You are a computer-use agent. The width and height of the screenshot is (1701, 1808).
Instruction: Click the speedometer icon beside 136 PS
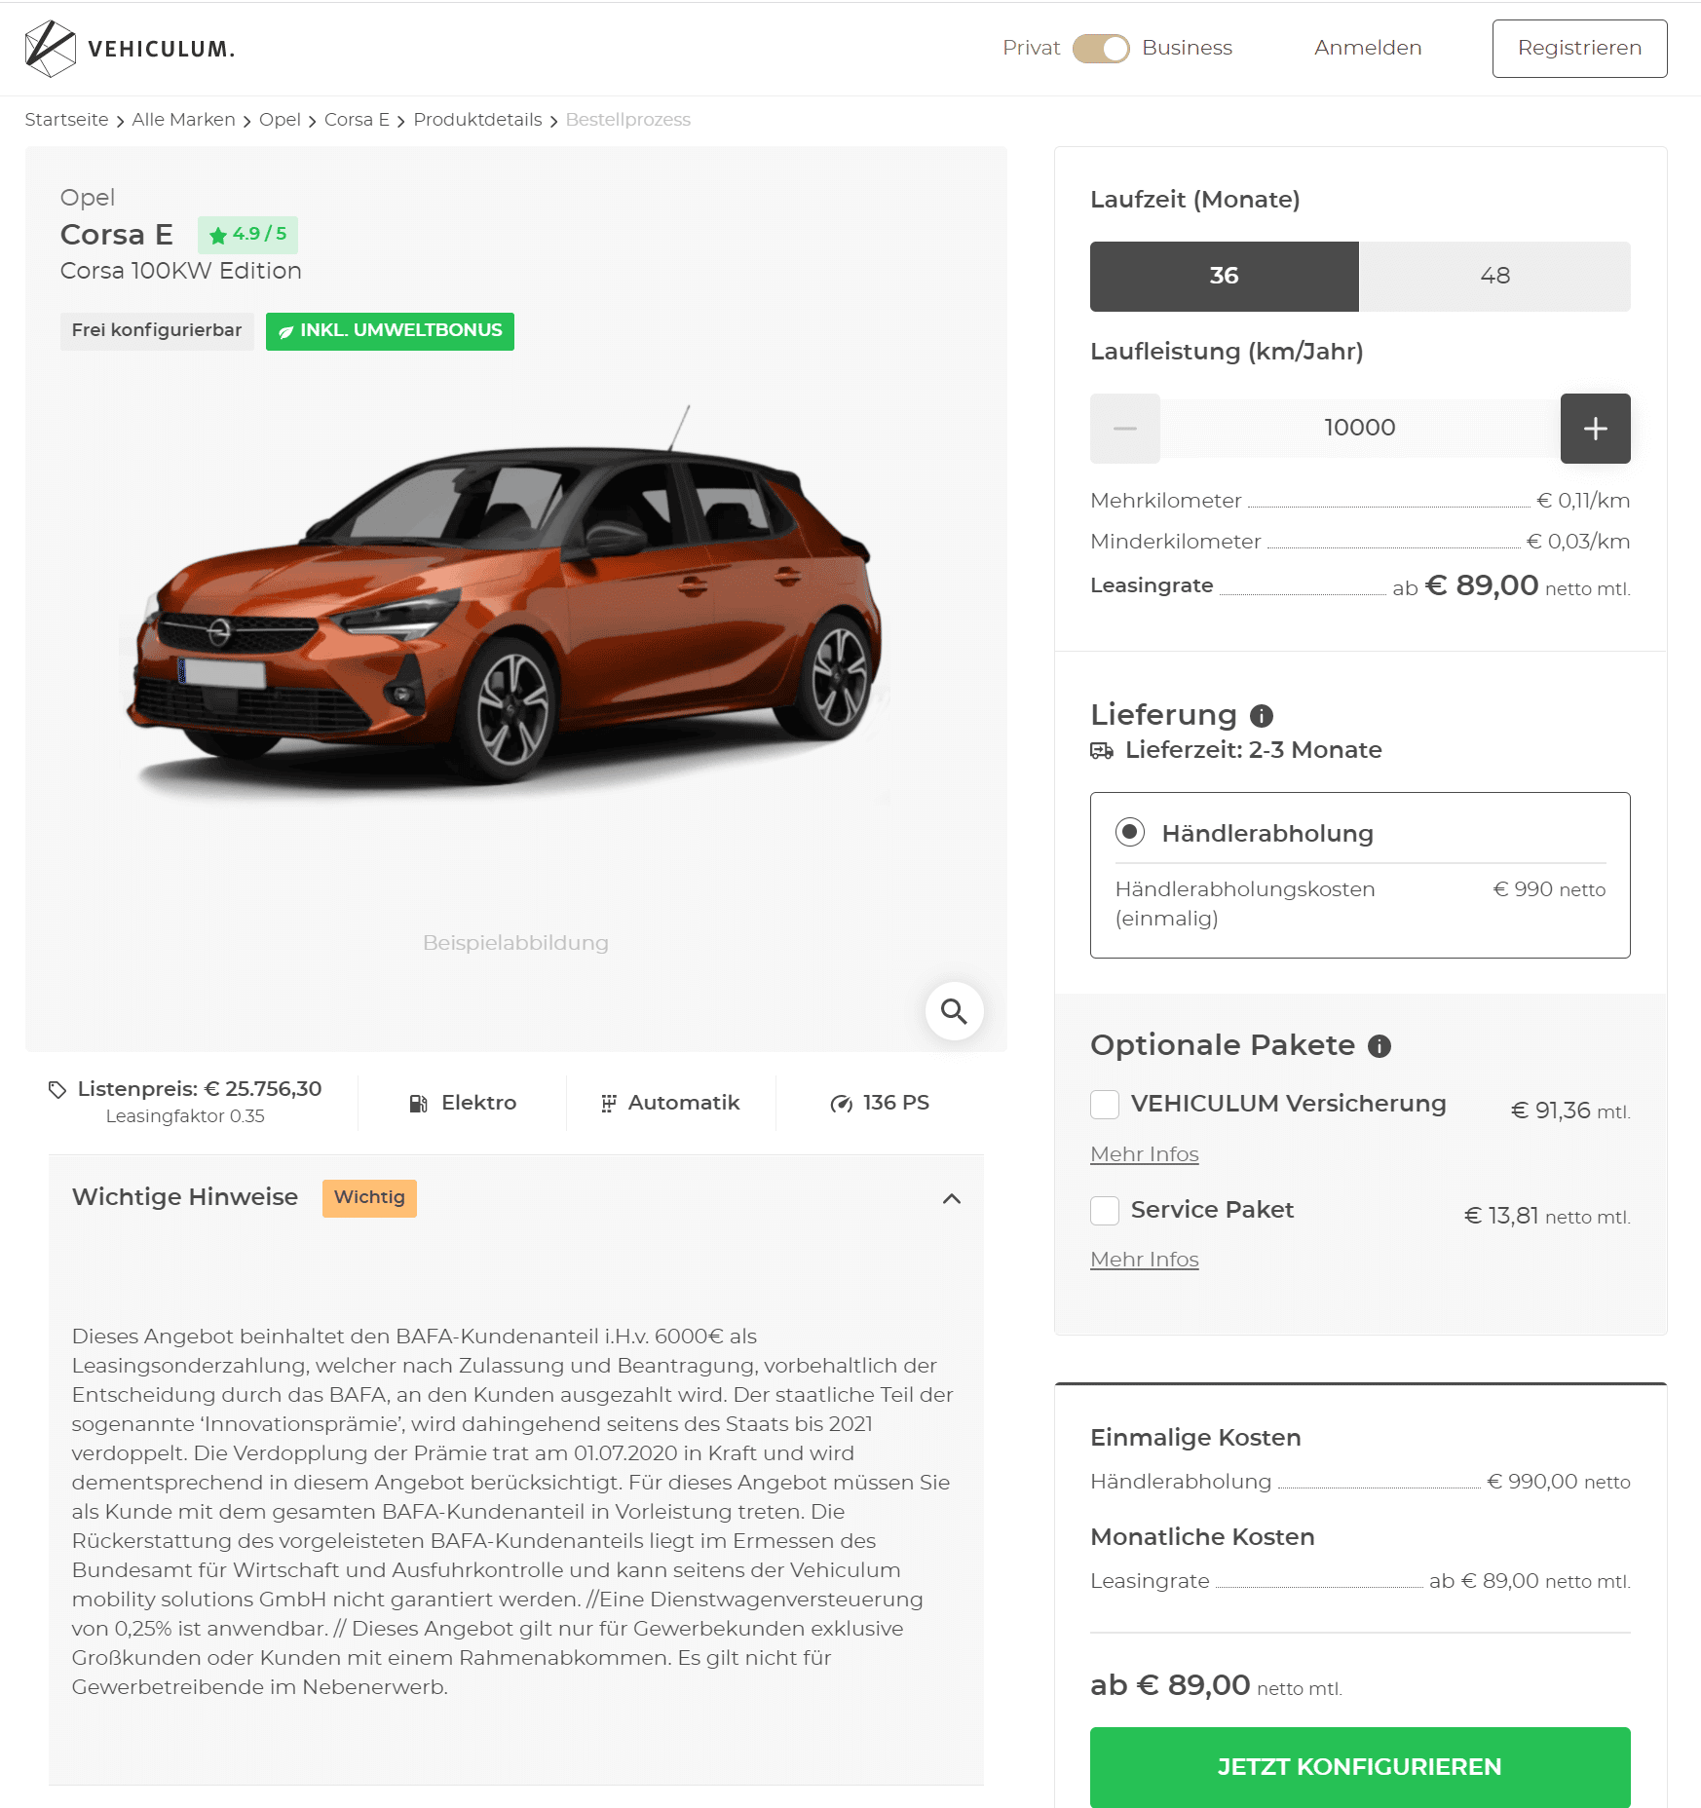point(841,1103)
